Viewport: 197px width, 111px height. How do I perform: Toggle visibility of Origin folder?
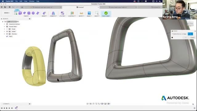[7, 29]
